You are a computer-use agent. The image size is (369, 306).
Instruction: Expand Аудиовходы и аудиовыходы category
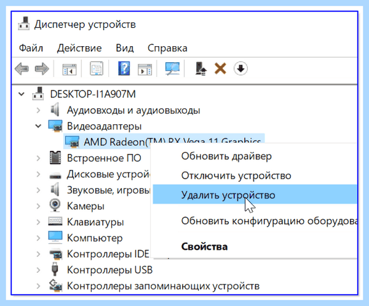coord(38,110)
